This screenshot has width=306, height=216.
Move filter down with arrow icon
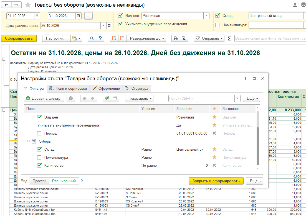[93, 99]
